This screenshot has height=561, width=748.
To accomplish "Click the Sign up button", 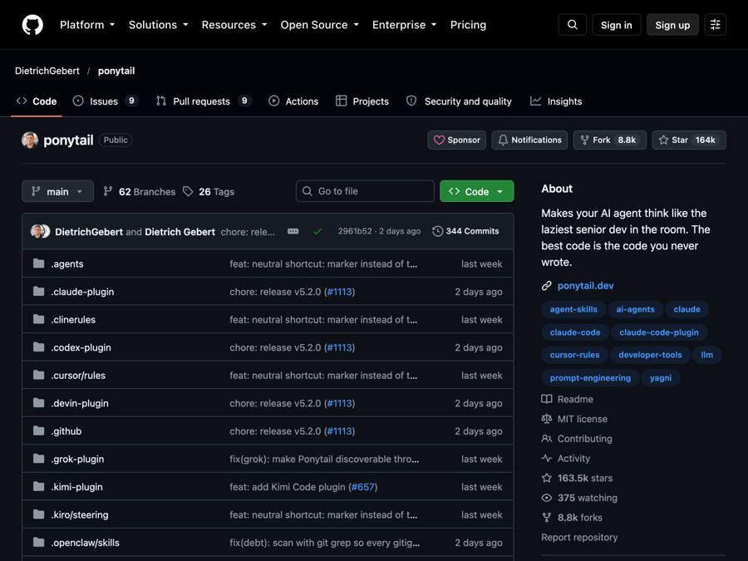I will 672,25.
